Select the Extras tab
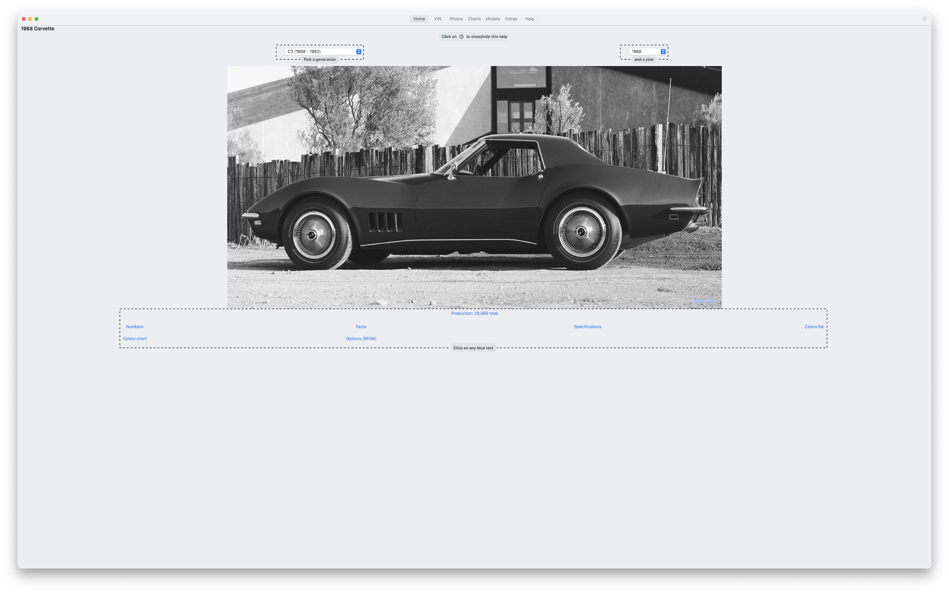 (x=511, y=19)
